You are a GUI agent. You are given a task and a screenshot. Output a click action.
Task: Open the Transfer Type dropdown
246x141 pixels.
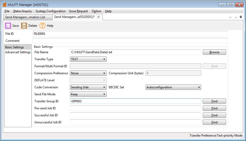pos(88,59)
